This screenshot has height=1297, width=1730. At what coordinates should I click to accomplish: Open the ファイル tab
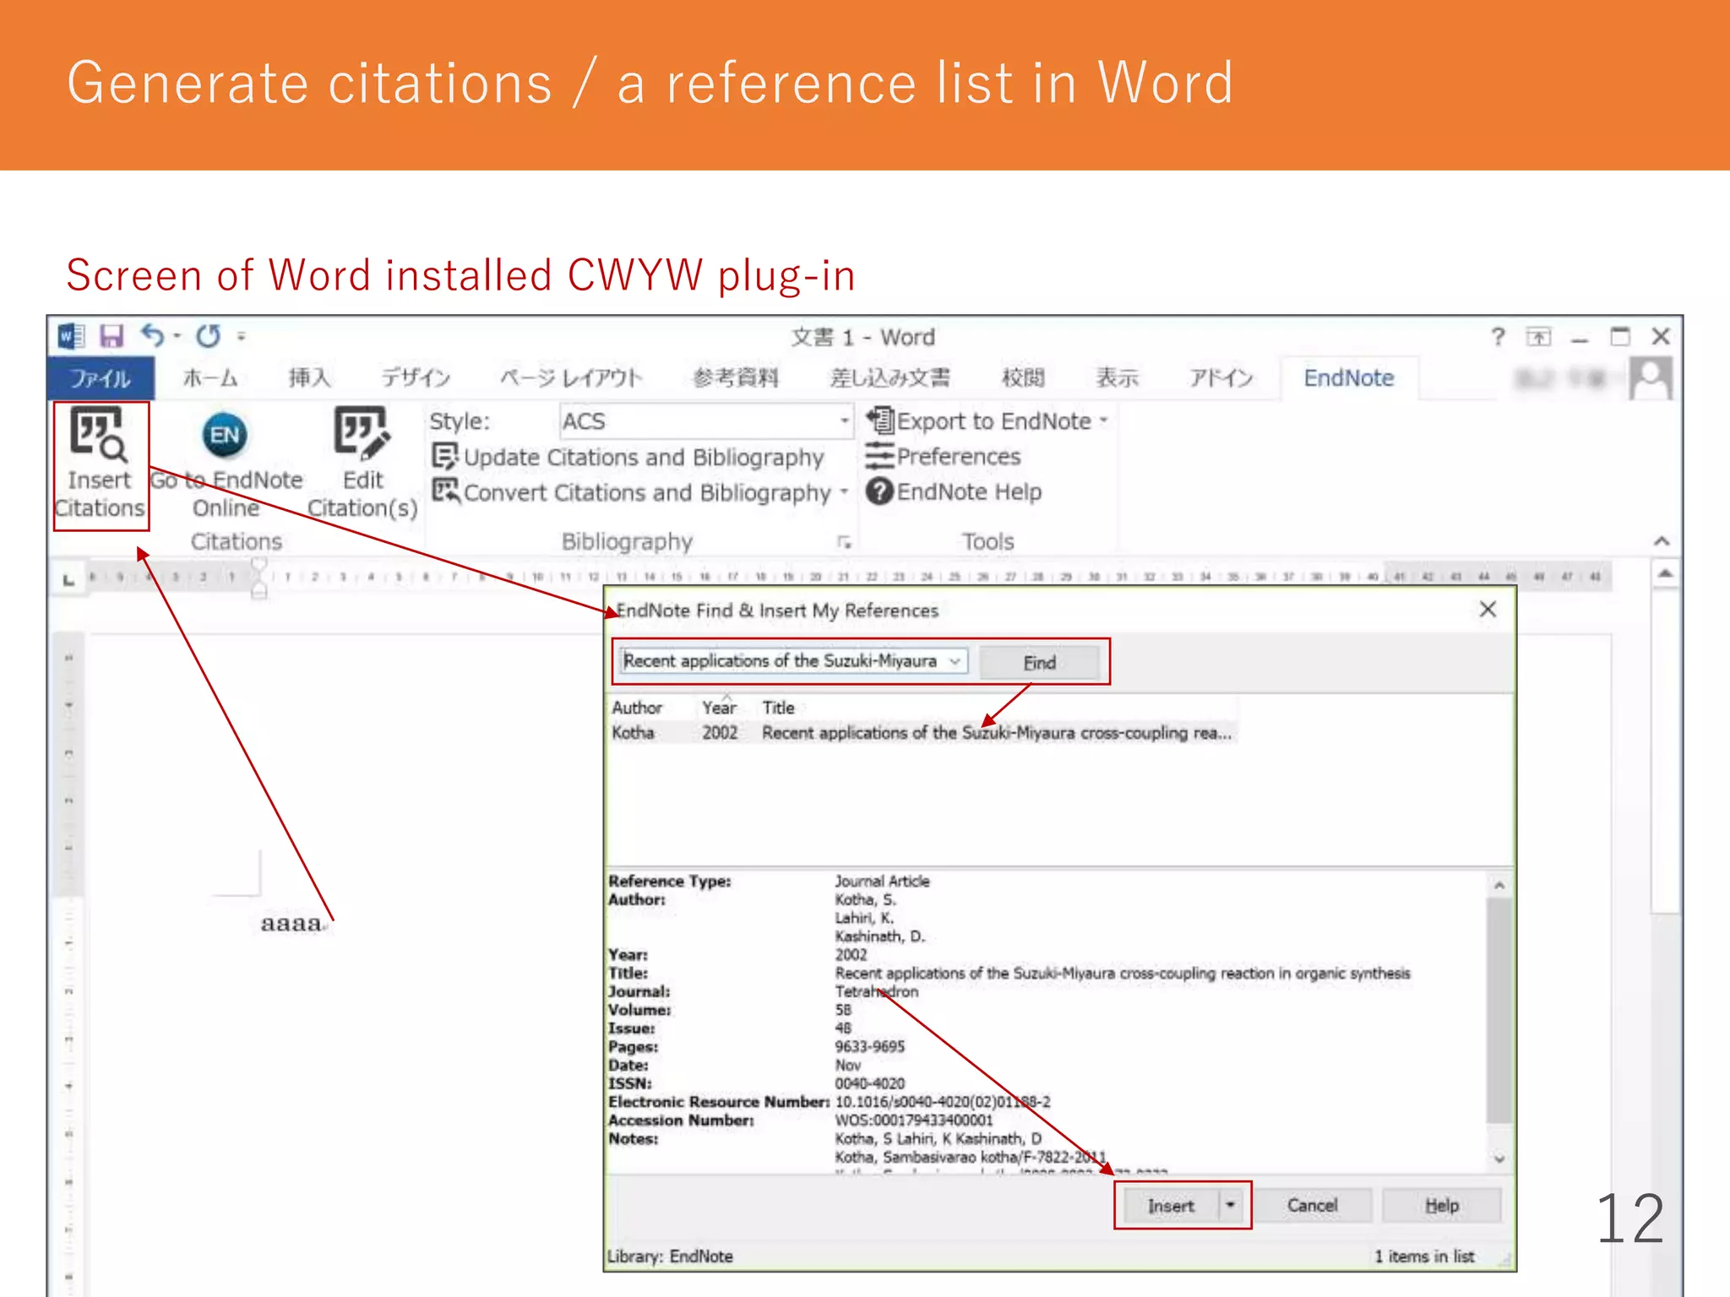coord(100,377)
